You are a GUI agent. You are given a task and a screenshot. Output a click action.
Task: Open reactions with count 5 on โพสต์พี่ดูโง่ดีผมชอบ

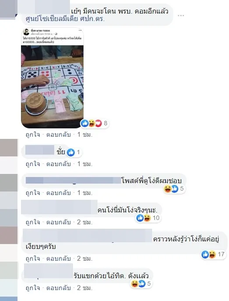pos(174,189)
